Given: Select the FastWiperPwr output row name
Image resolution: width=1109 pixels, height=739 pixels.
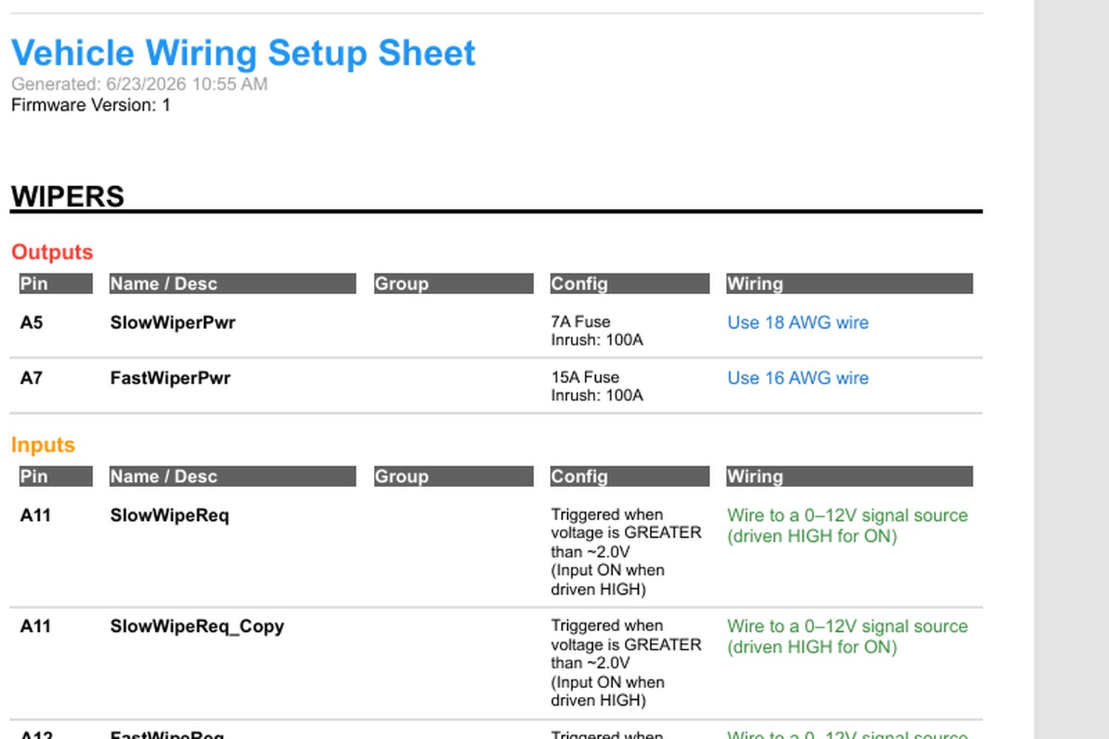Looking at the screenshot, I should pos(170,378).
